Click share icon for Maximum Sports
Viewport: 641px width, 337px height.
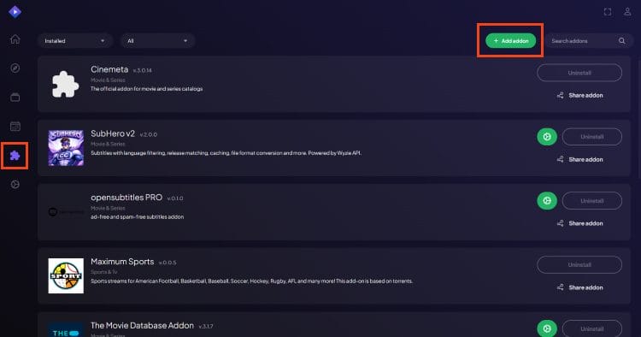(x=561, y=287)
